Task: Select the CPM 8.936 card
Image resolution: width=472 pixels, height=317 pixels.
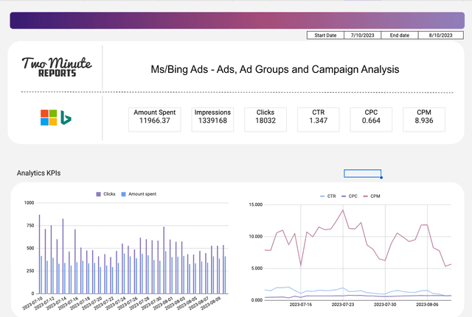Action: click(x=424, y=119)
